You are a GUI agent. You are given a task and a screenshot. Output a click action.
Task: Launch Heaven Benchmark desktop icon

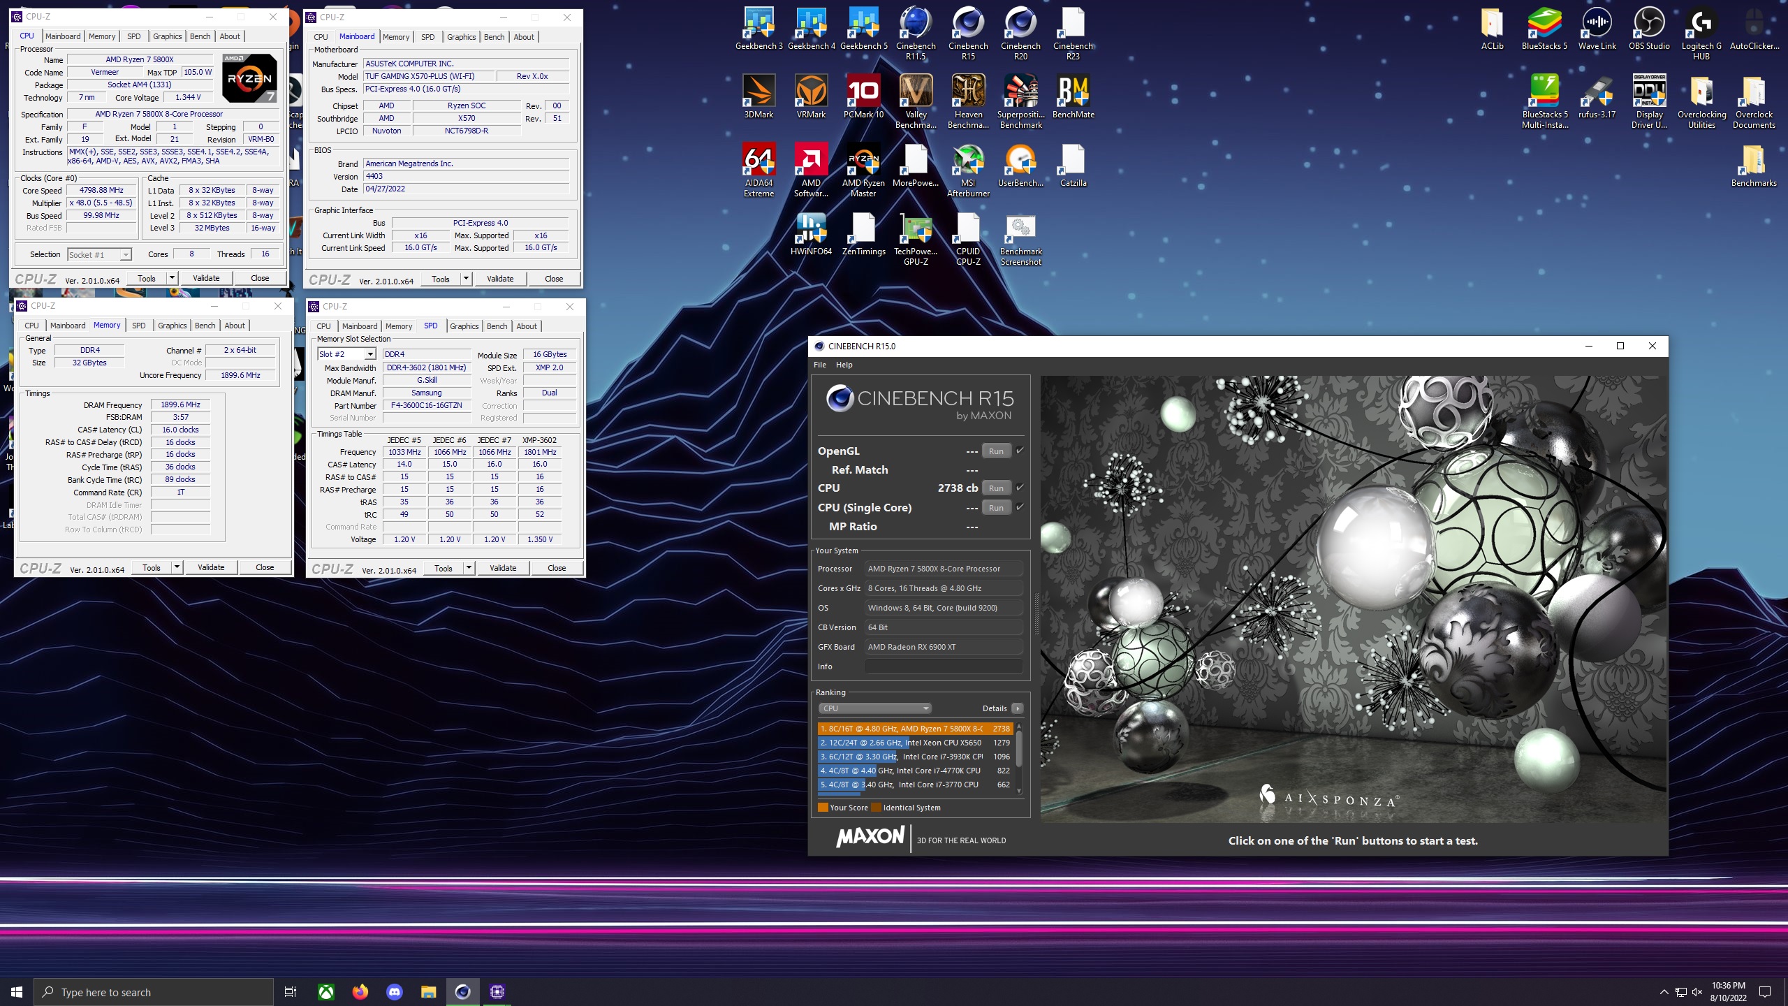[x=968, y=101]
